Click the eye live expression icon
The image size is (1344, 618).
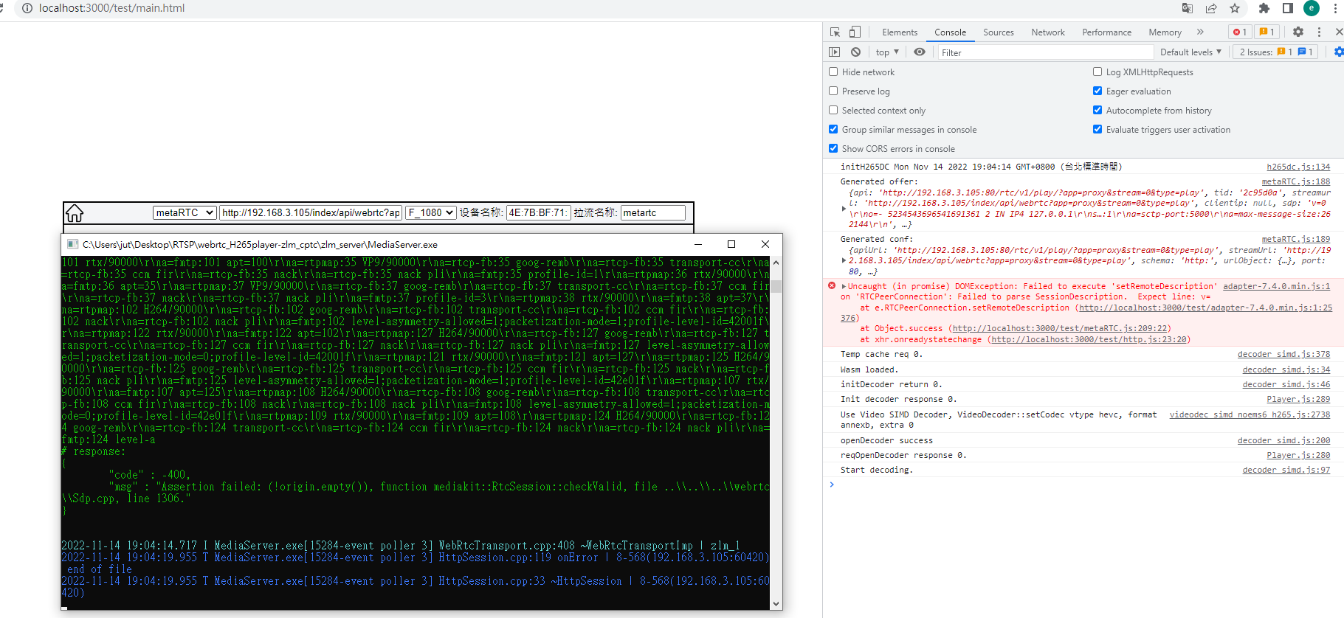[920, 52]
